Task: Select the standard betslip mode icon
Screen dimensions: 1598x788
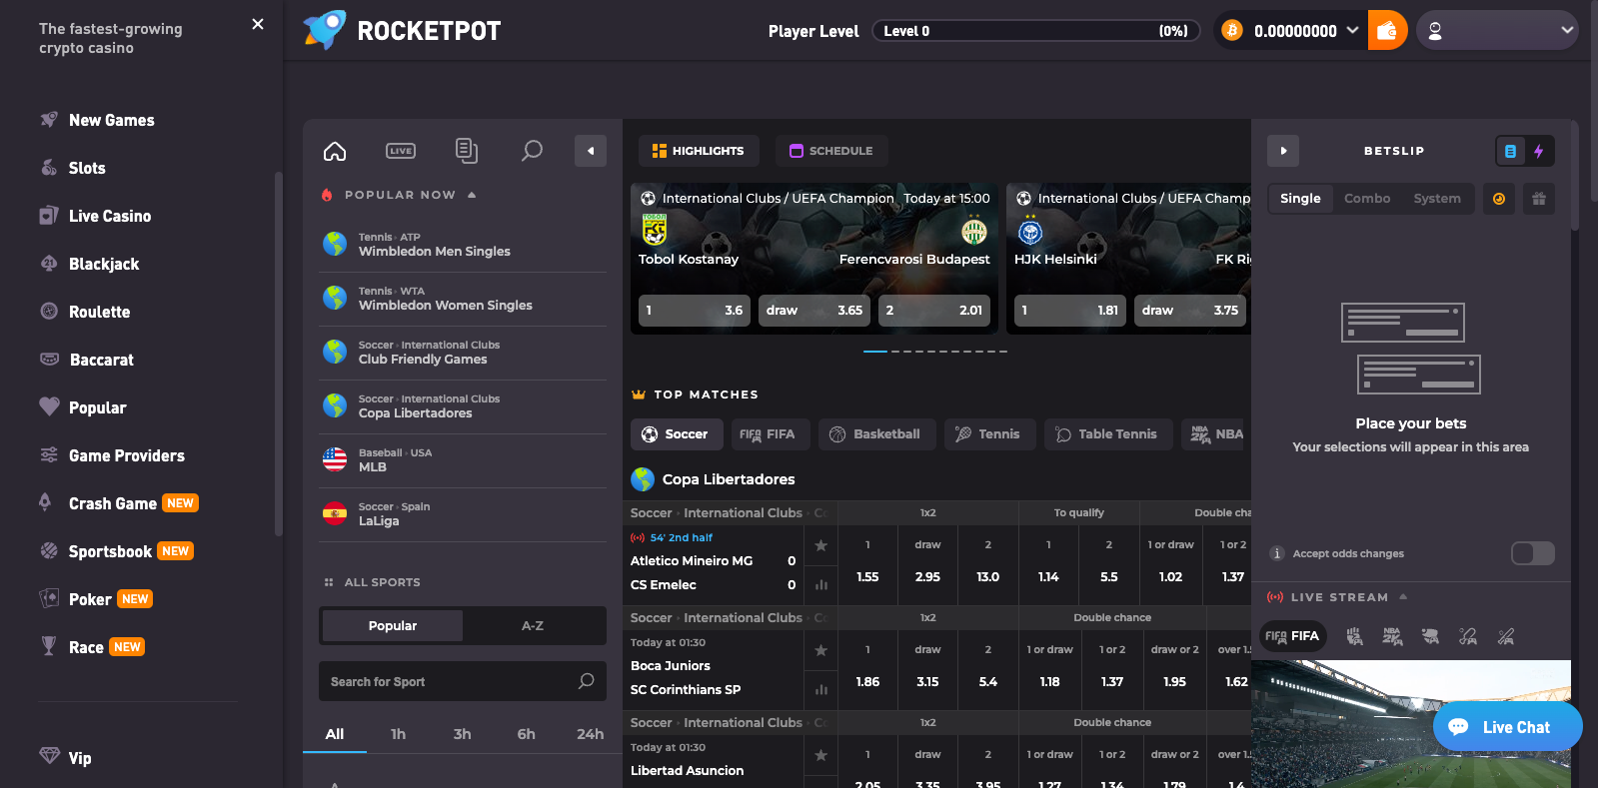Action: coord(1510,151)
